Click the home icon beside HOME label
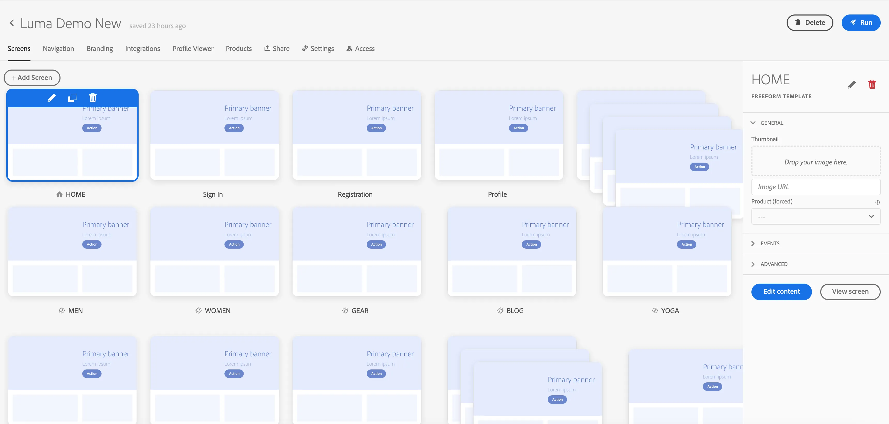The width and height of the screenshot is (889, 424). coord(59,194)
